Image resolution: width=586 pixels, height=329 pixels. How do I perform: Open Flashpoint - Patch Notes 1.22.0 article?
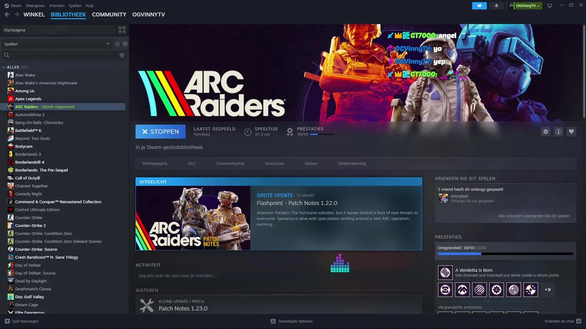(297, 203)
